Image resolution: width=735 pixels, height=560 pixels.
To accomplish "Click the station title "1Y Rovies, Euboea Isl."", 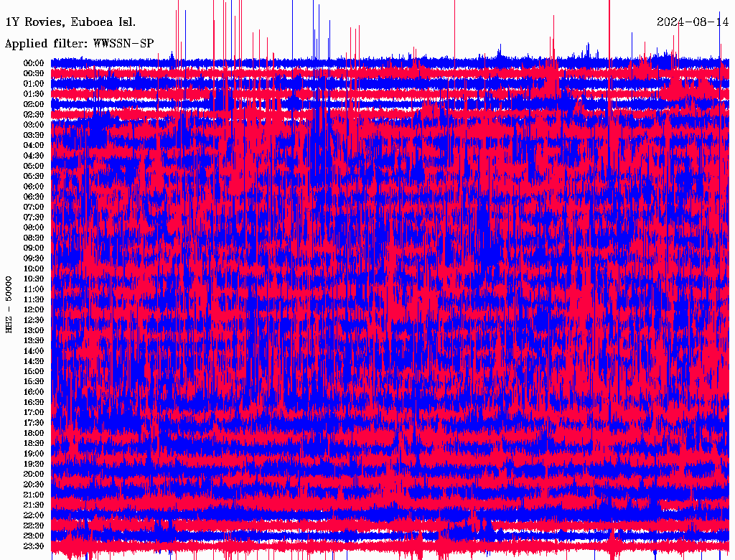I will click(60, 22).
